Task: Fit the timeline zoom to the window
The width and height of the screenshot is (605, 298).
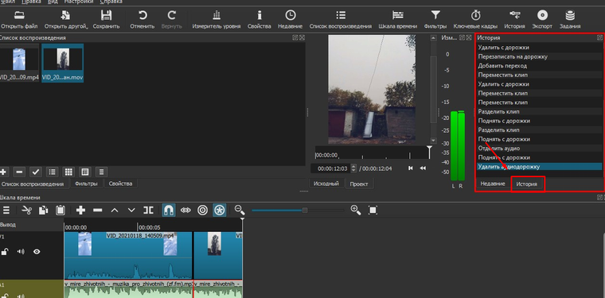Action: tap(373, 211)
